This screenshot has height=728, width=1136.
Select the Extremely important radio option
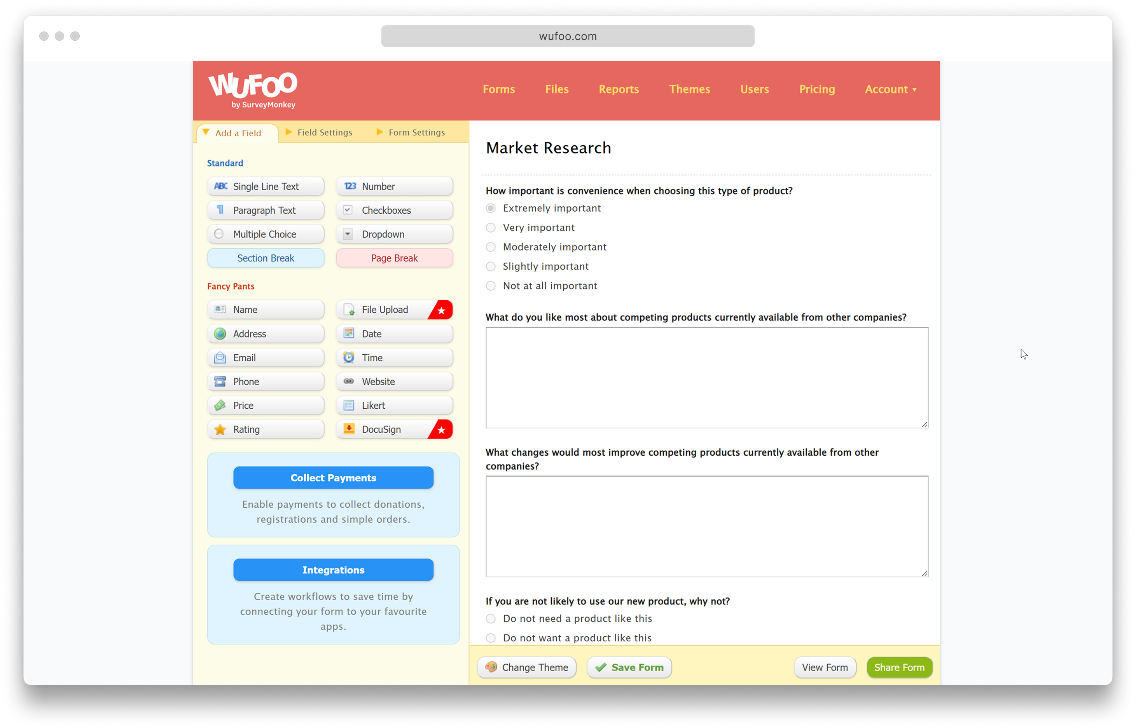491,209
